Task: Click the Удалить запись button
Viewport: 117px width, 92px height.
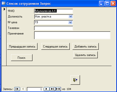Action: pos(85,55)
